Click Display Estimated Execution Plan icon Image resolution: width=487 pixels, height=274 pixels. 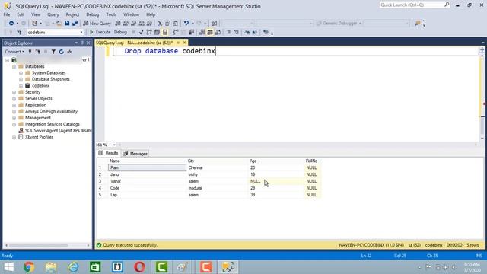[149, 32]
